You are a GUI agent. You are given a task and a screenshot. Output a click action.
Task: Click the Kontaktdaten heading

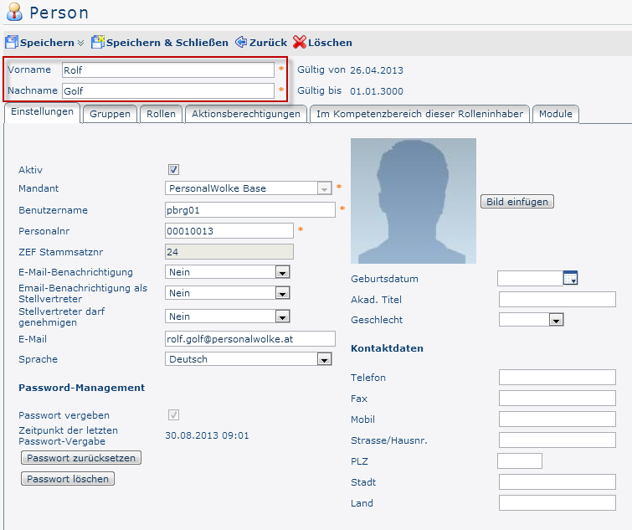point(387,348)
